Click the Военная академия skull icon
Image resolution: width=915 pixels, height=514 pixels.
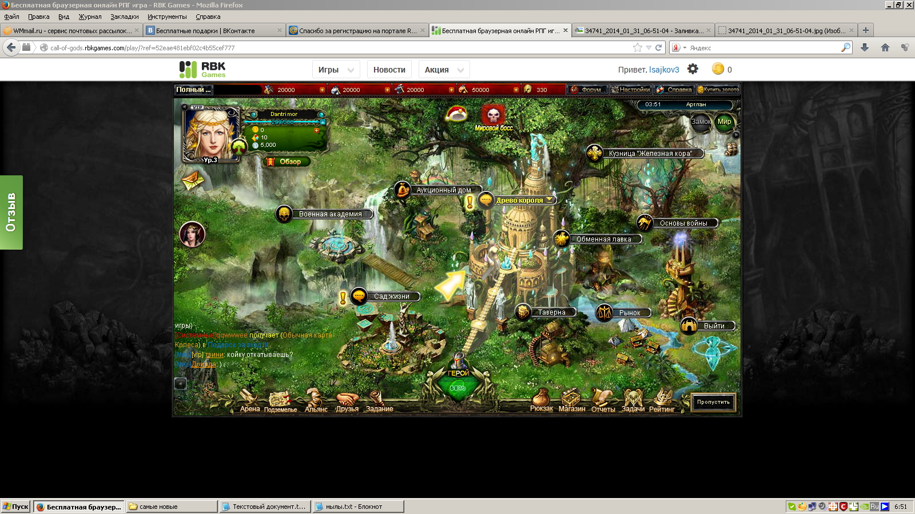click(x=284, y=214)
